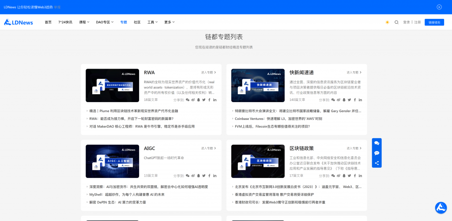Click 举报 in the top banner

[x=57, y=7]
